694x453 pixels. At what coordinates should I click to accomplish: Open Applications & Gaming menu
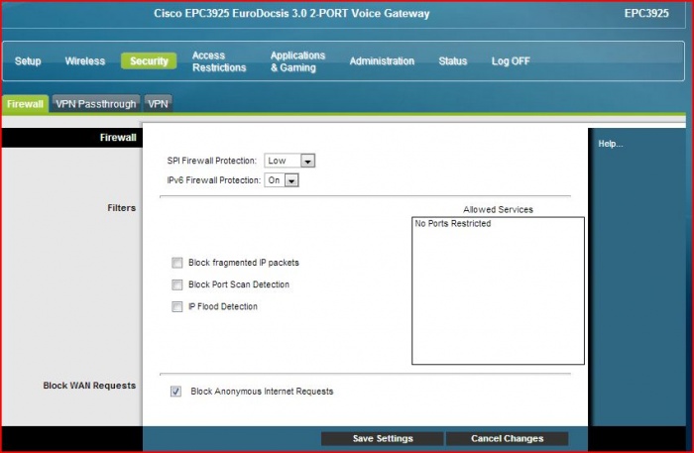(297, 61)
